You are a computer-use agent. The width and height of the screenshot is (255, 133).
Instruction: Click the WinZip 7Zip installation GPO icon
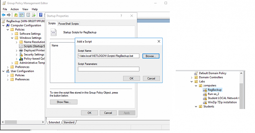pos(205,102)
